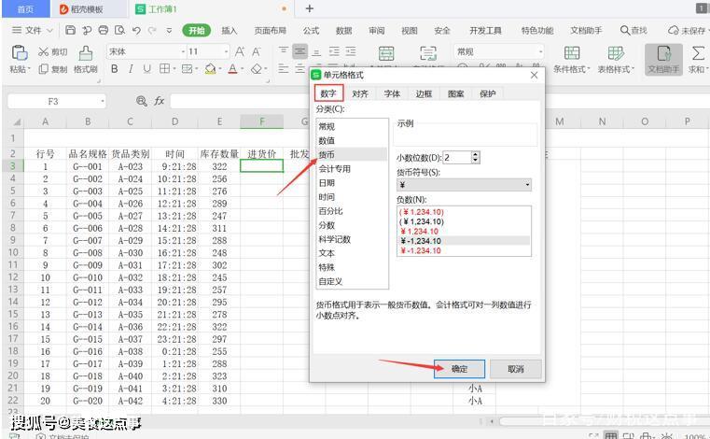Click the Copy (复制) button
Viewport: 710px width, 439px height.
52,69
